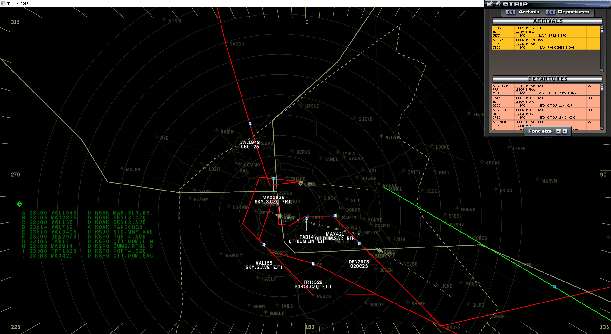Click the UPEND fix label
611x334 pixels.
pos(312,106)
